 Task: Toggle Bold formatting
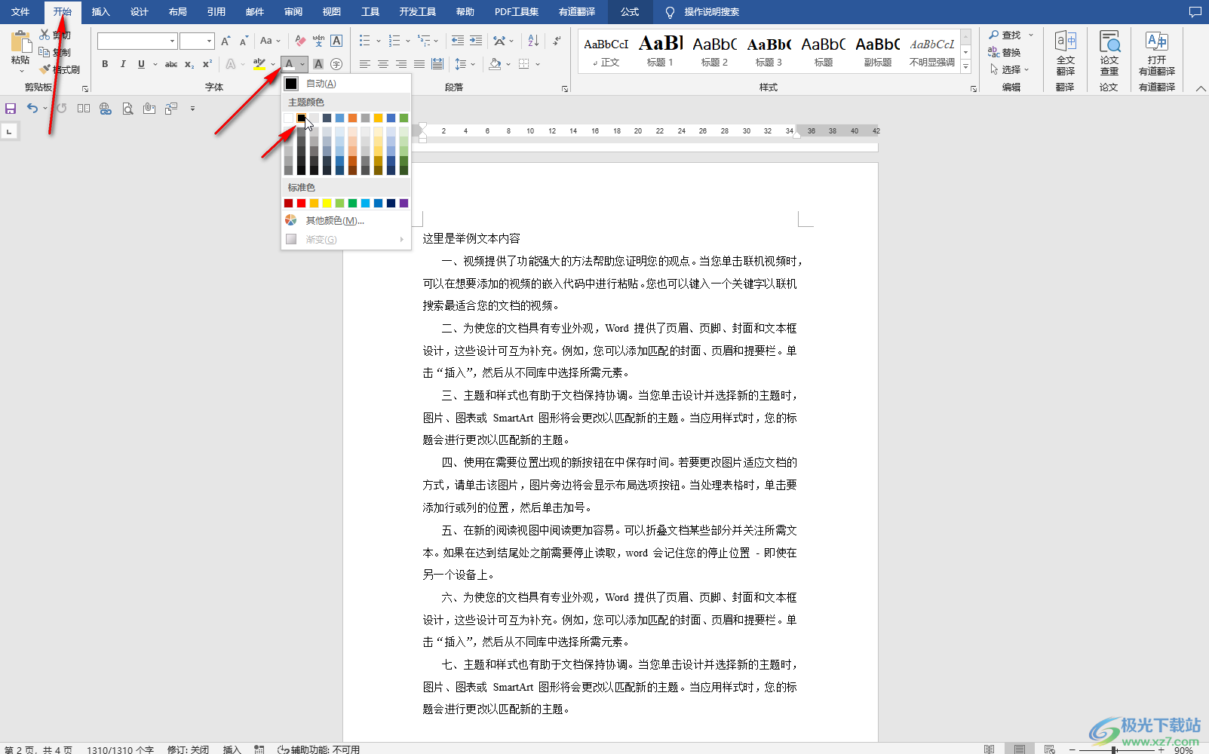tap(105, 64)
